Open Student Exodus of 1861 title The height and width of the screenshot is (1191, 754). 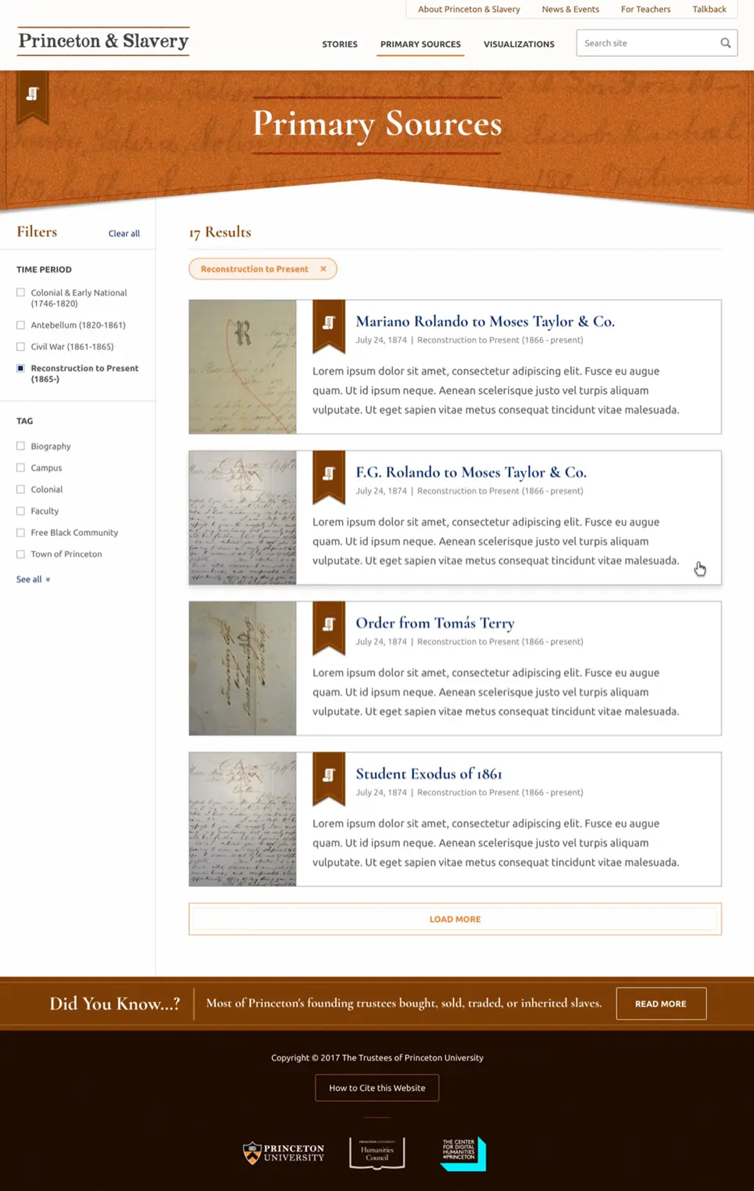[x=429, y=773]
